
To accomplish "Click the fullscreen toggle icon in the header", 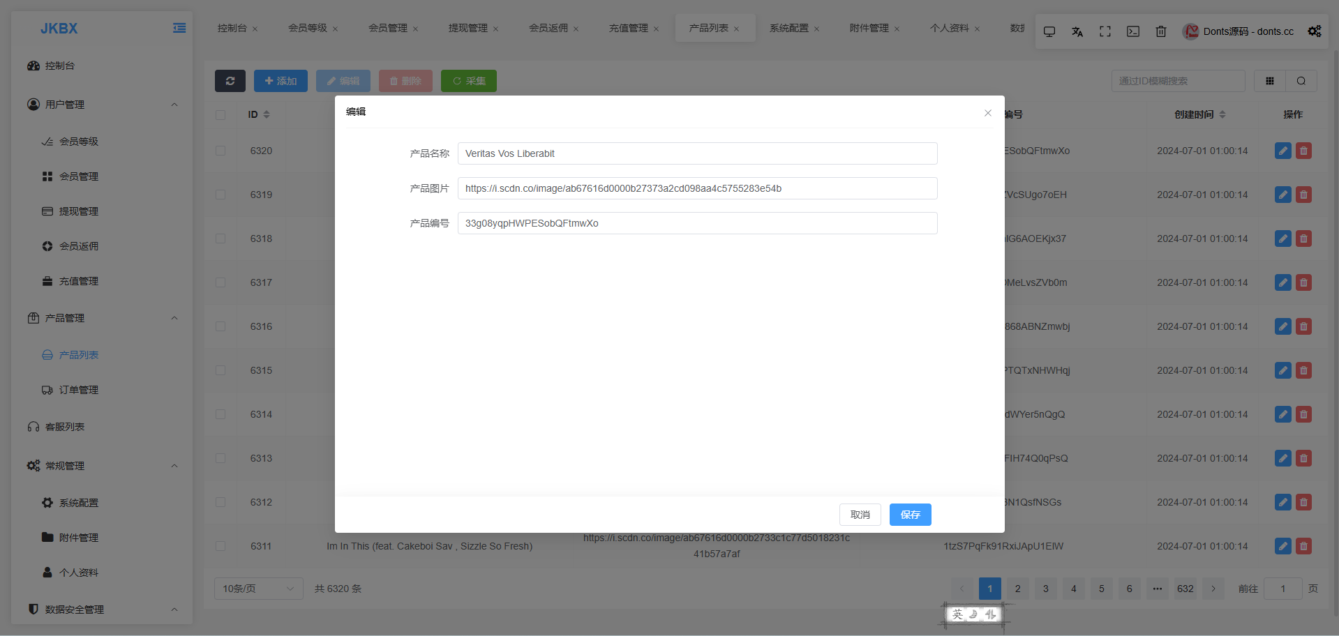I will (x=1105, y=31).
